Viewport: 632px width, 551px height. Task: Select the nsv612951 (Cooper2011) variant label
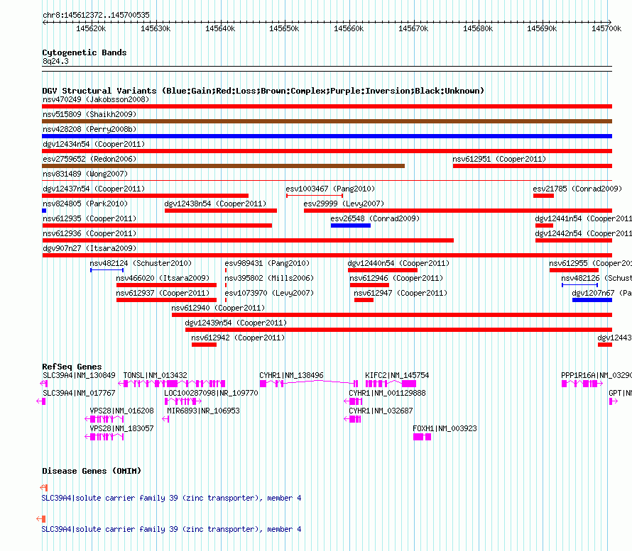(499, 159)
